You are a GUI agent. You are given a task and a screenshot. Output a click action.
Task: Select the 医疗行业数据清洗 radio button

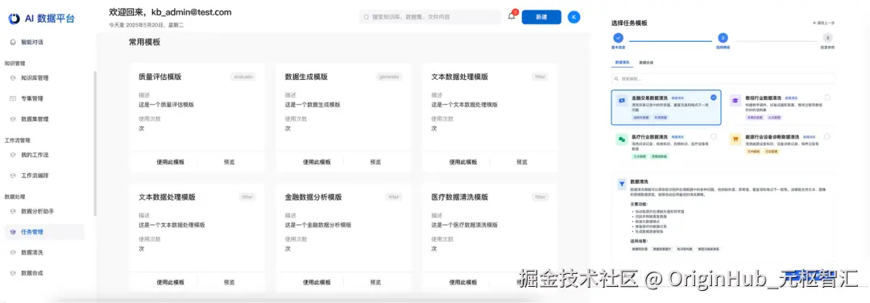(x=713, y=136)
